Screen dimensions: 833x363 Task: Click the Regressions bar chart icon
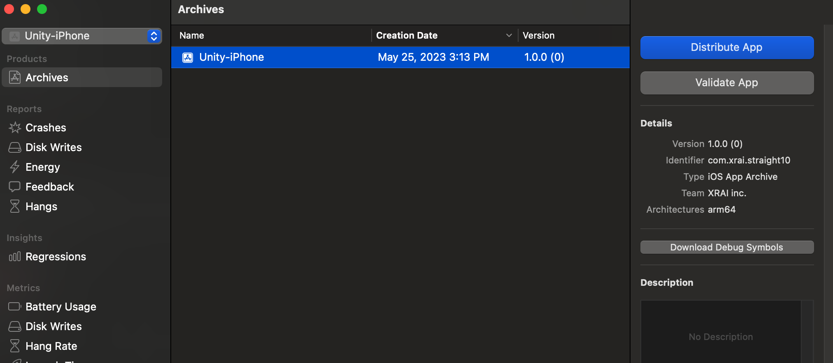(15, 257)
